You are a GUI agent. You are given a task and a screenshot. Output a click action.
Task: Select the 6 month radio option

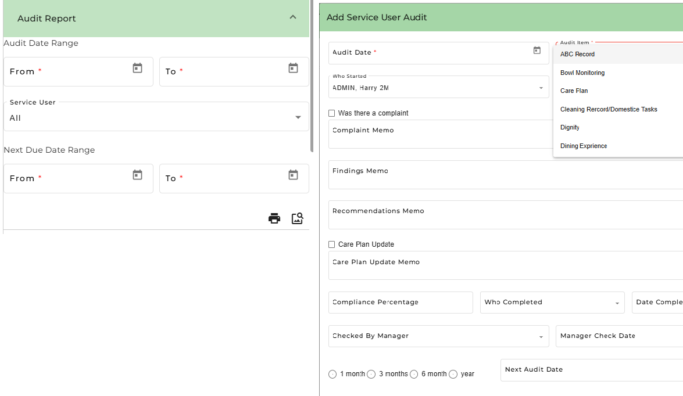click(x=414, y=375)
